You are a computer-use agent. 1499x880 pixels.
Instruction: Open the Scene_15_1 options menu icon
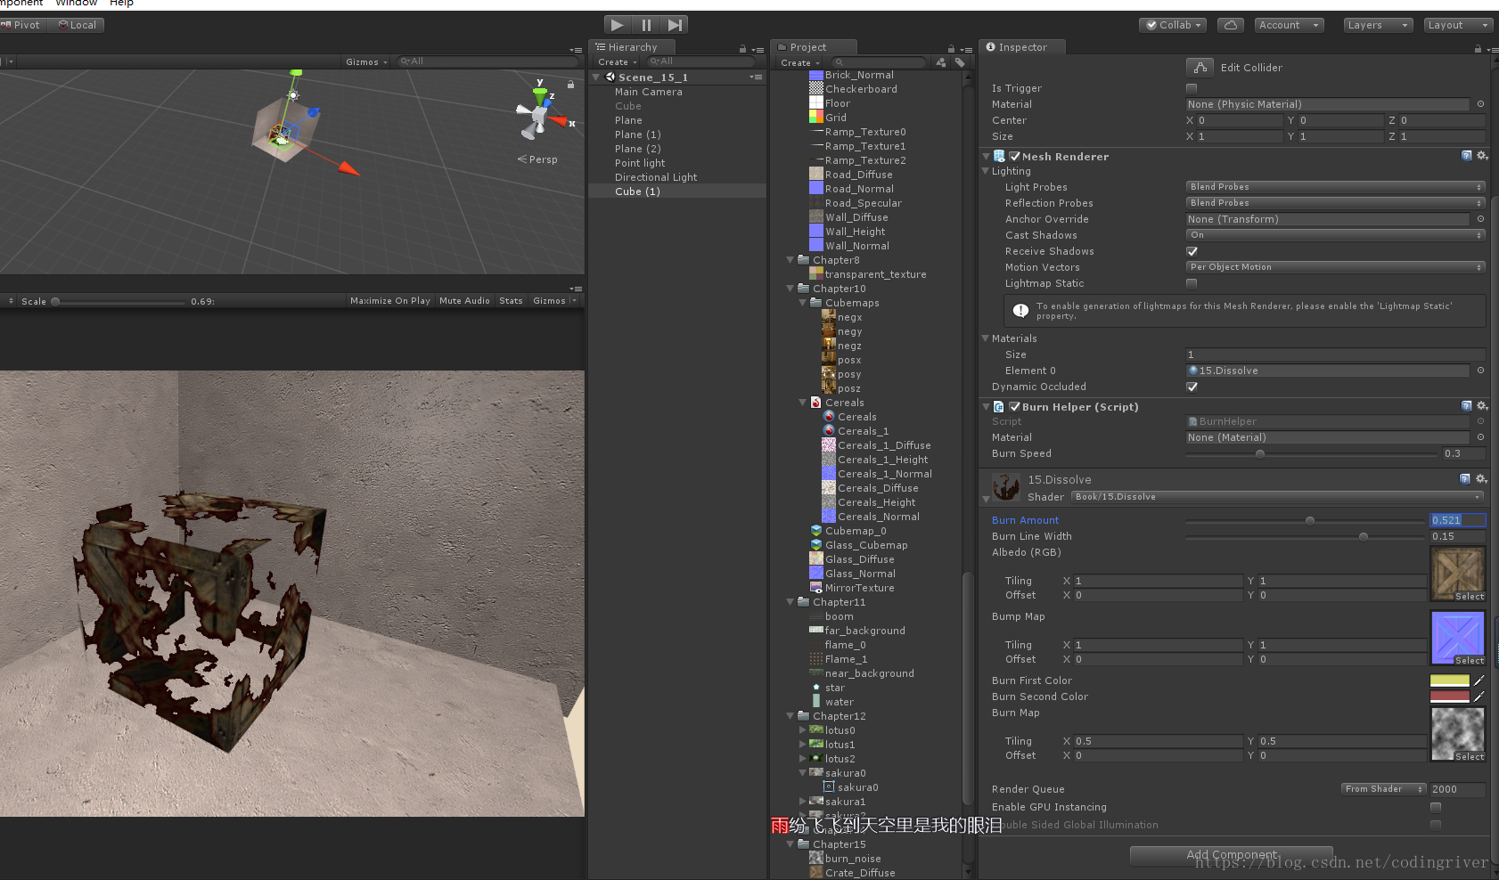pyautogui.click(x=756, y=77)
